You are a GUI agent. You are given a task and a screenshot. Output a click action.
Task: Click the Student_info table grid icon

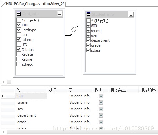(88, 14)
